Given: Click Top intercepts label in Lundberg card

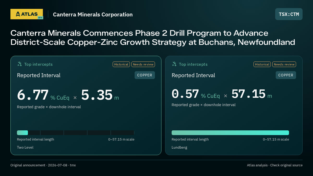Looking at the screenshot, I should pyautogui.click(x=193, y=64).
